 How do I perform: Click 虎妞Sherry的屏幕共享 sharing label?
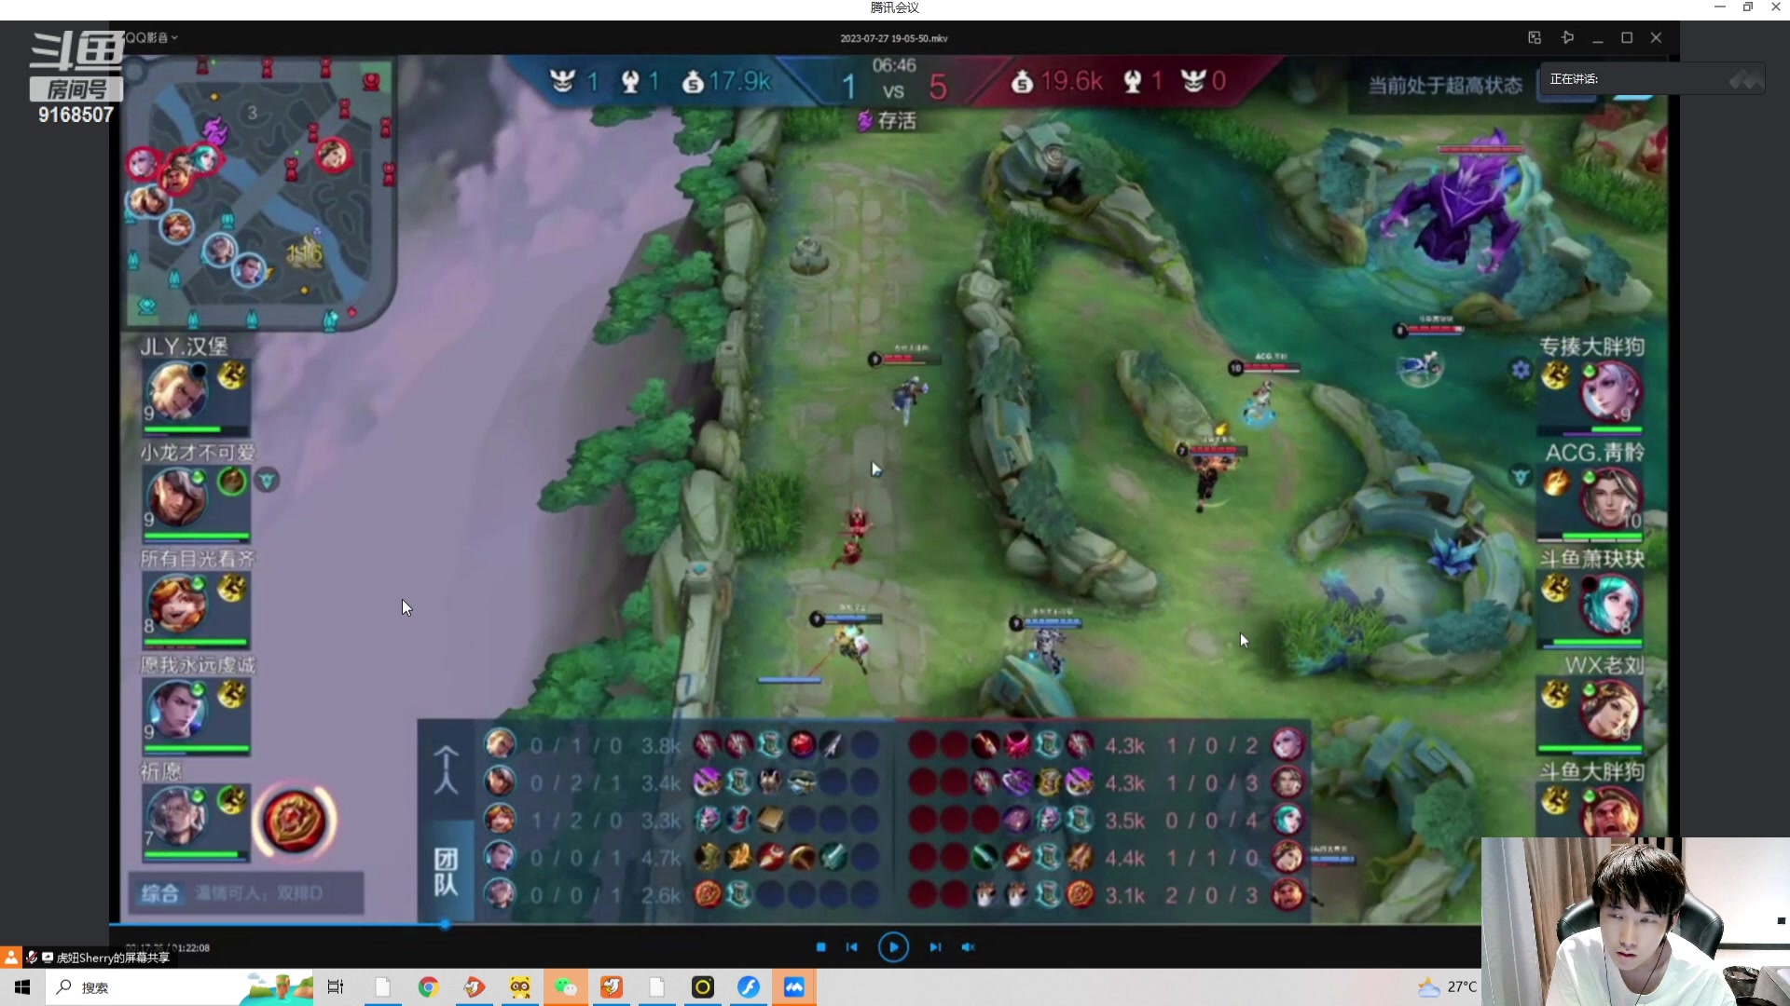click(113, 958)
